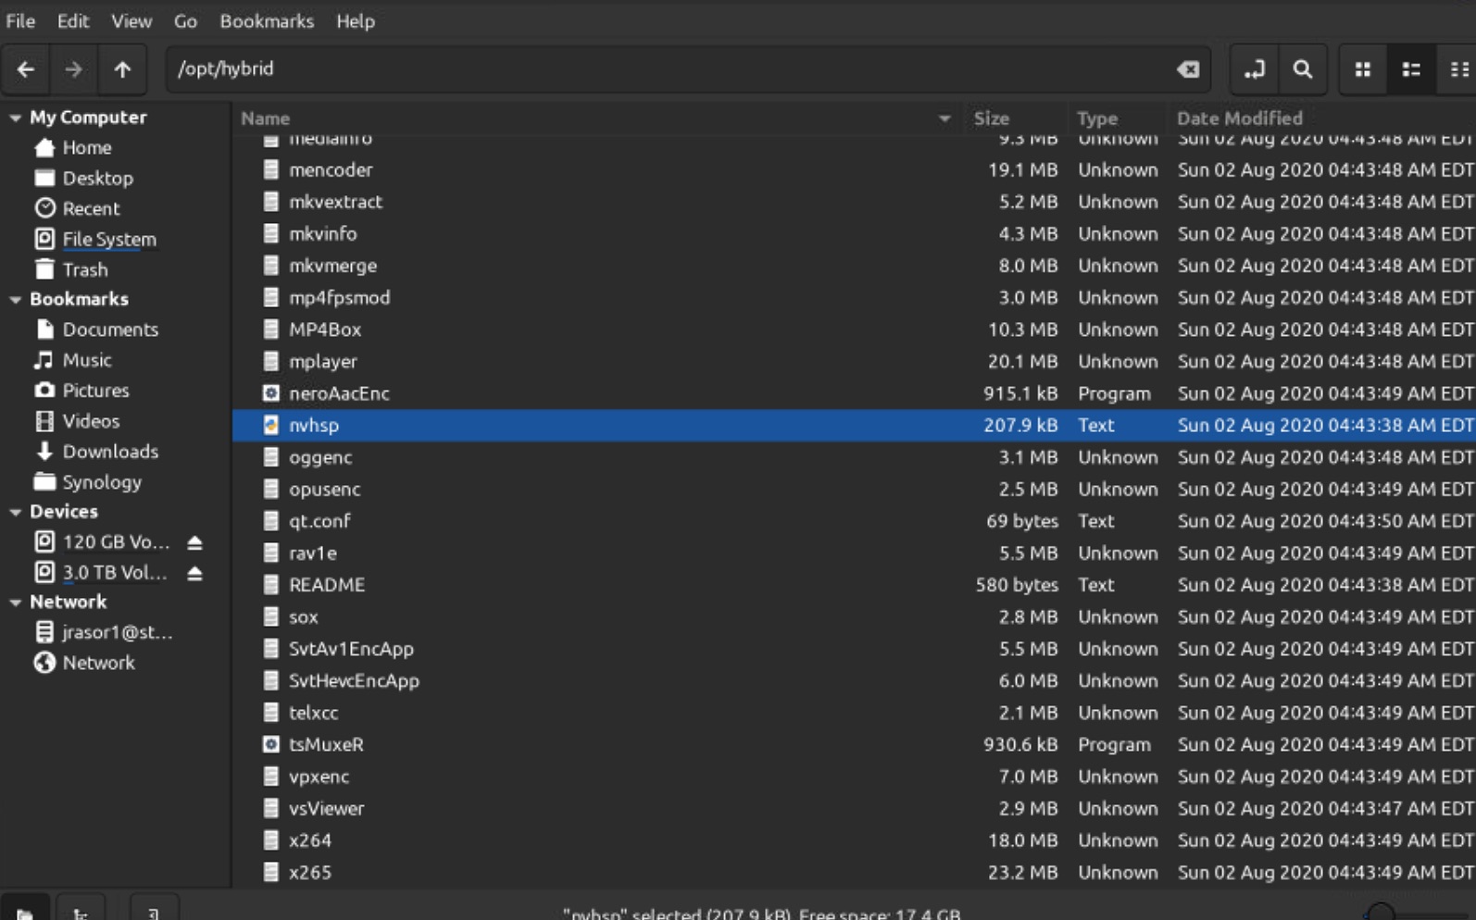Open the View menu
The image size is (1476, 920).
(131, 20)
